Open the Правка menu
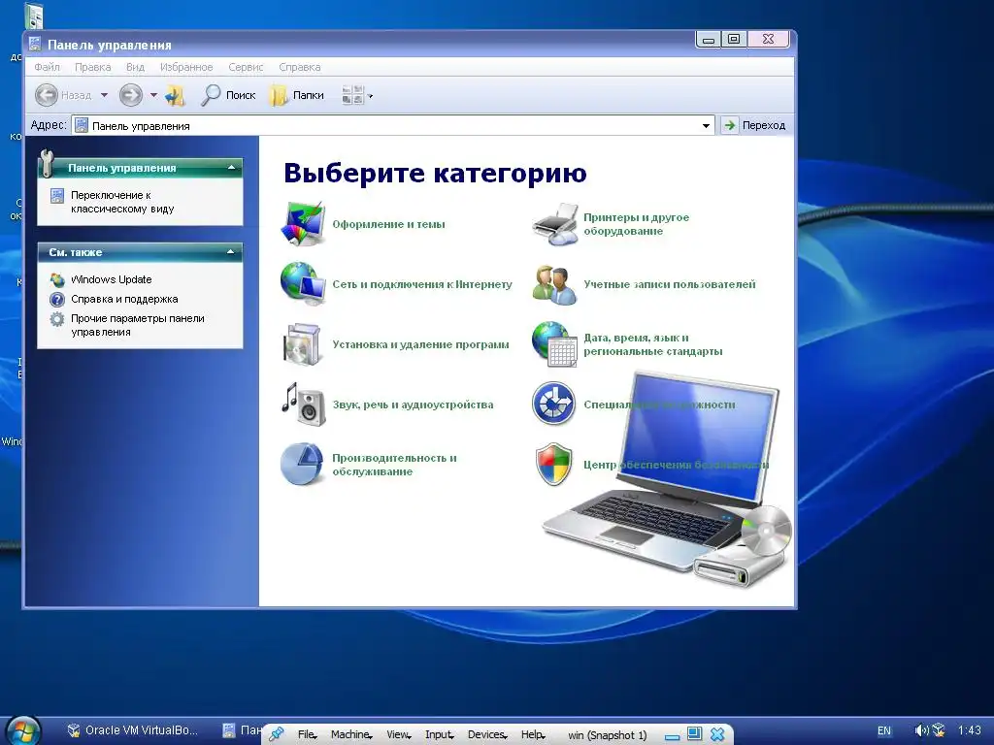Image resolution: width=994 pixels, height=745 pixels. pos(92,67)
